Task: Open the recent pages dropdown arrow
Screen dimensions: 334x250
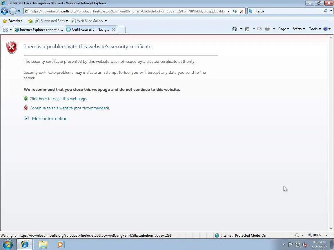Action: [19, 11]
